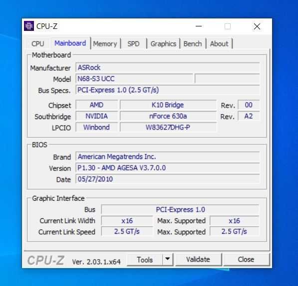
Task: Click the southbridge revision A2 value
Action: tap(249, 116)
